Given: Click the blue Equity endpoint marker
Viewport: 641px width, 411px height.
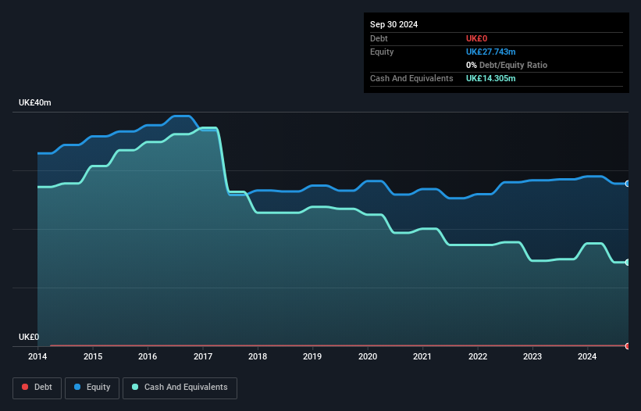Looking at the screenshot, I should pyautogui.click(x=627, y=184).
